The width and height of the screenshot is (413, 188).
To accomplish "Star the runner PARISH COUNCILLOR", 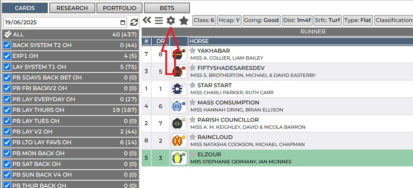I will point(193,120).
